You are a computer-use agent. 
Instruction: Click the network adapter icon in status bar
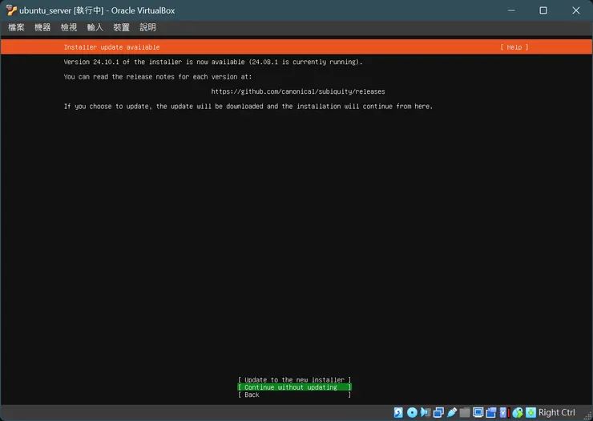coord(438,412)
